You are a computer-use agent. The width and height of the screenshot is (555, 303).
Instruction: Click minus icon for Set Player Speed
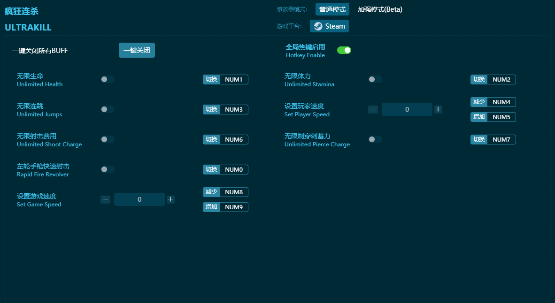click(x=373, y=109)
